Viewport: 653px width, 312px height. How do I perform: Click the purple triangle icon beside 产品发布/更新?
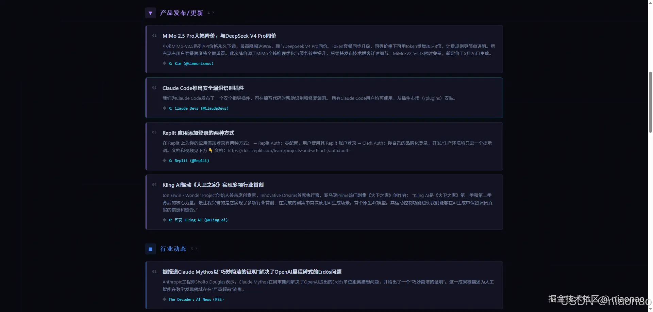150,13
